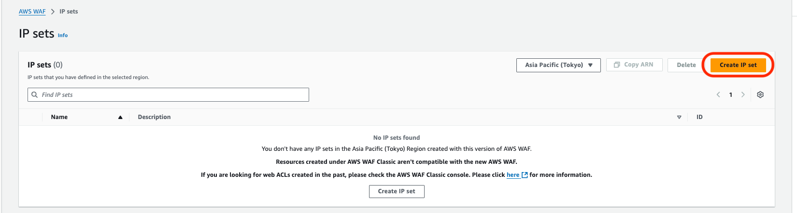
Task: Click the sort triangle before ID column
Action: (x=679, y=117)
